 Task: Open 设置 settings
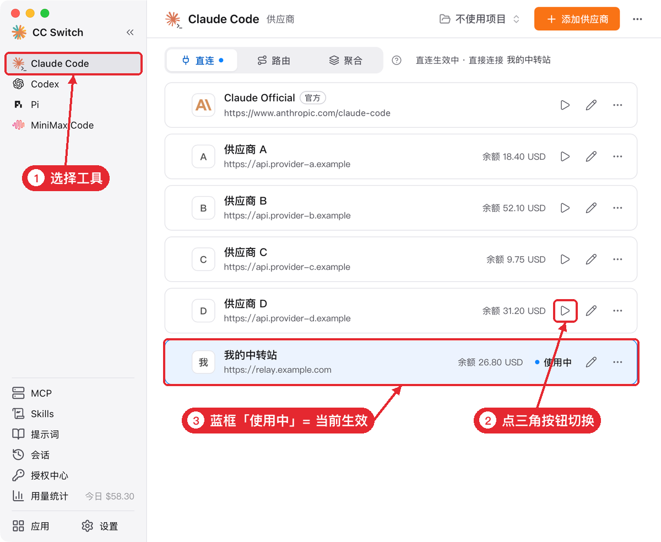pos(100,526)
